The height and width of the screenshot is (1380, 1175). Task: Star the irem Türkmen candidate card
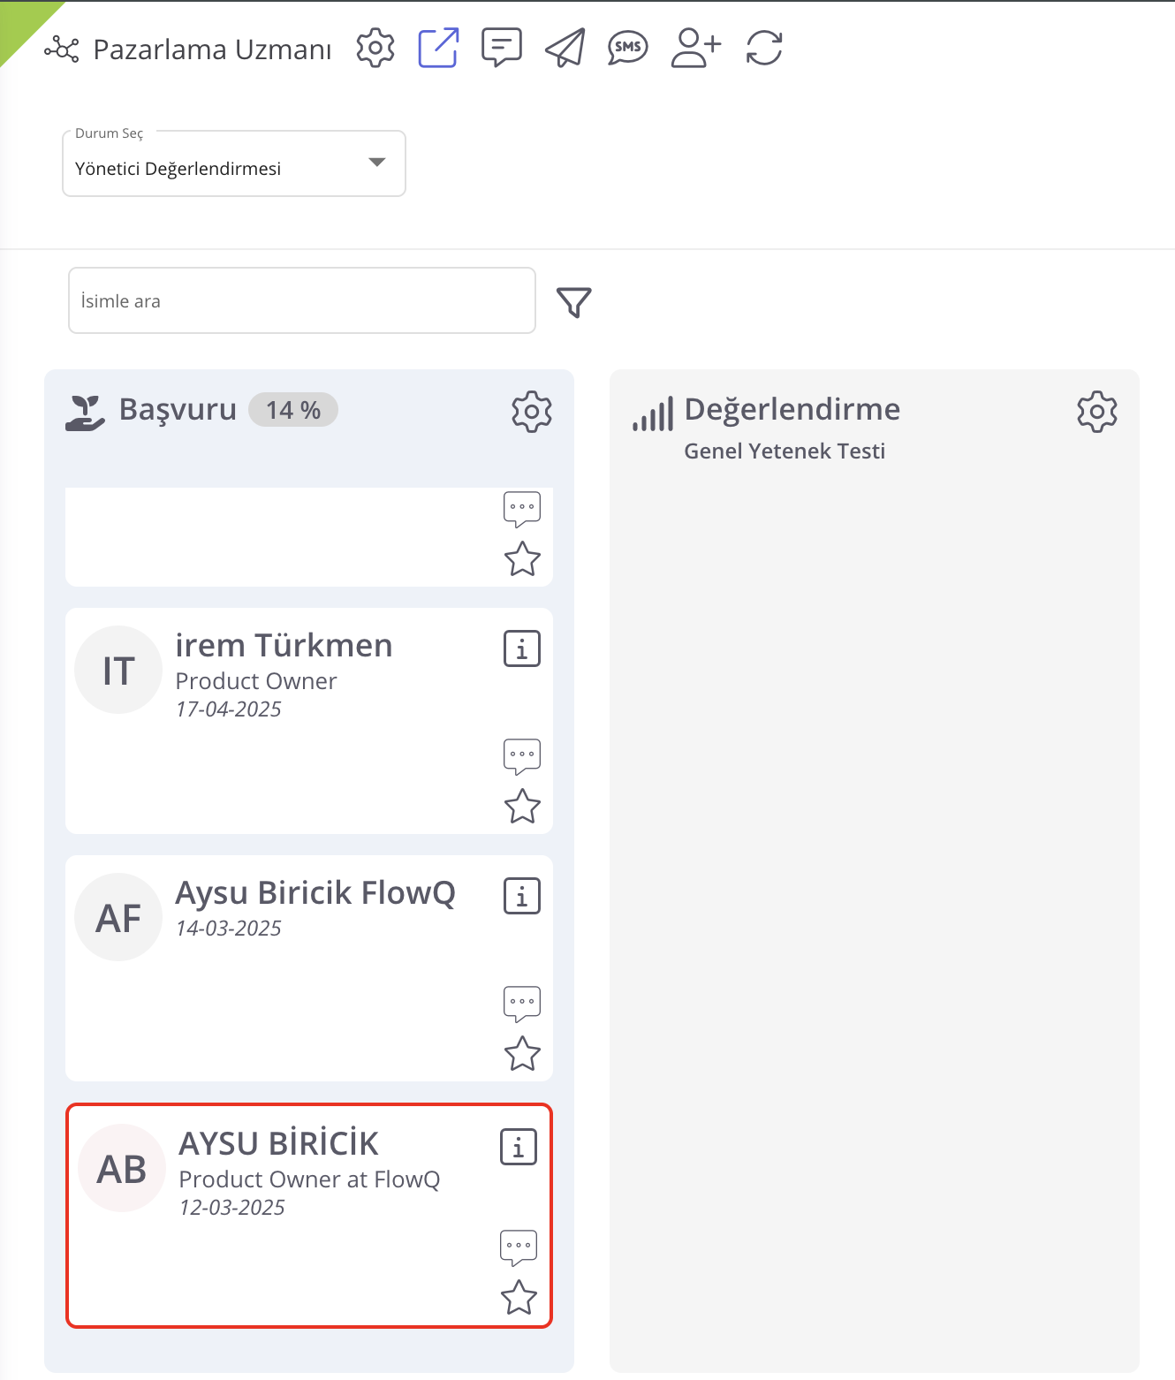coord(522,806)
